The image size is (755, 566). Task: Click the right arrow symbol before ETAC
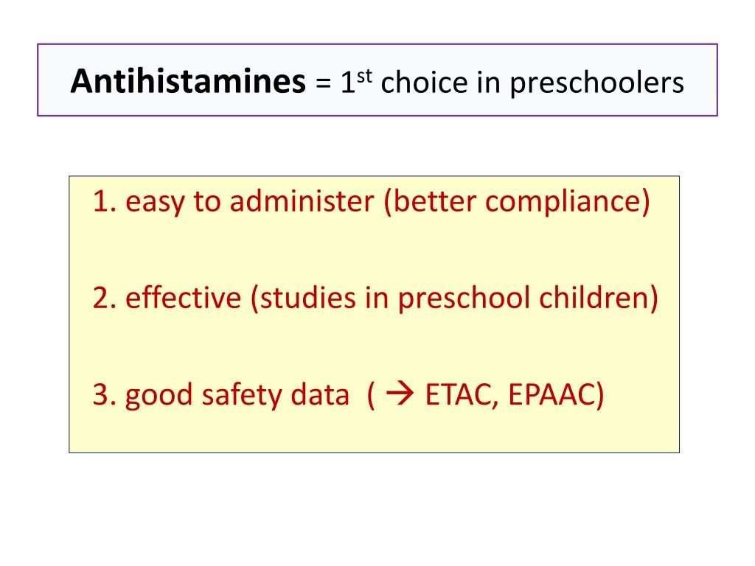click(400, 394)
